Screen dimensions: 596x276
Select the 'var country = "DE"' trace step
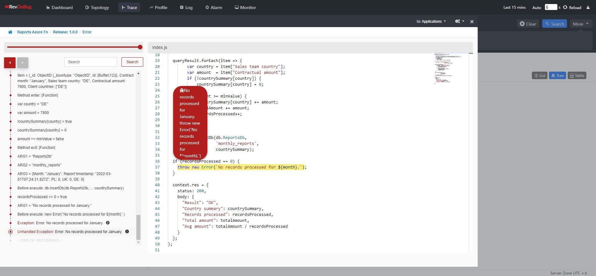33,104
